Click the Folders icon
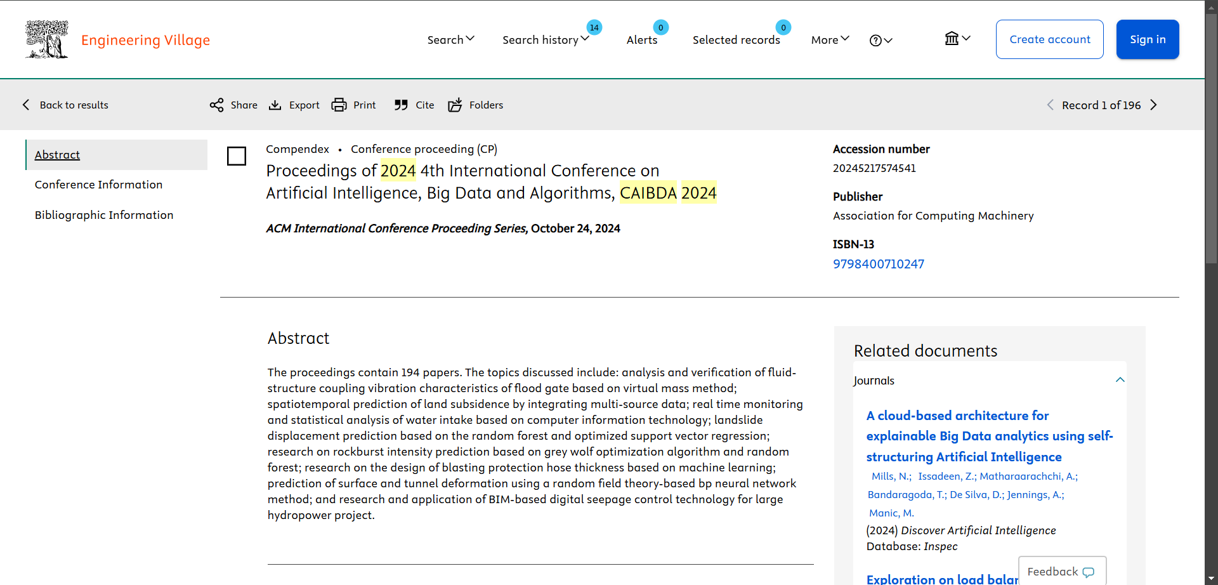Screen dimensions: 1218x585 point(455,105)
